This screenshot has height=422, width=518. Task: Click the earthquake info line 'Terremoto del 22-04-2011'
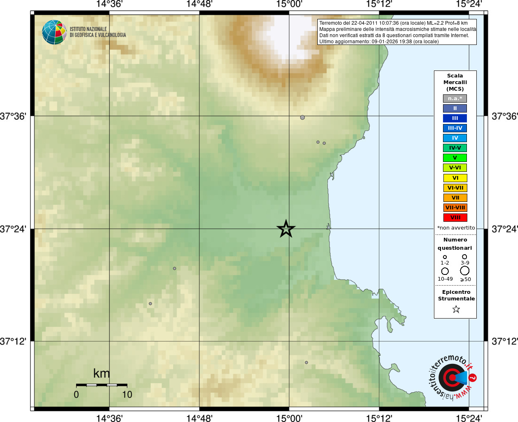point(394,23)
